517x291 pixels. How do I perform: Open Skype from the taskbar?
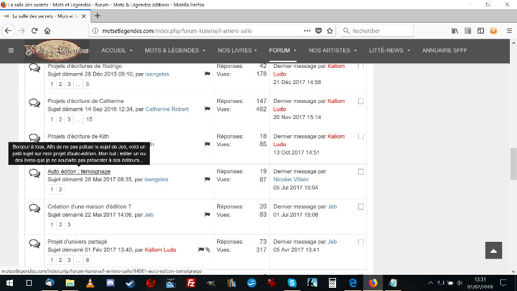(x=291, y=283)
